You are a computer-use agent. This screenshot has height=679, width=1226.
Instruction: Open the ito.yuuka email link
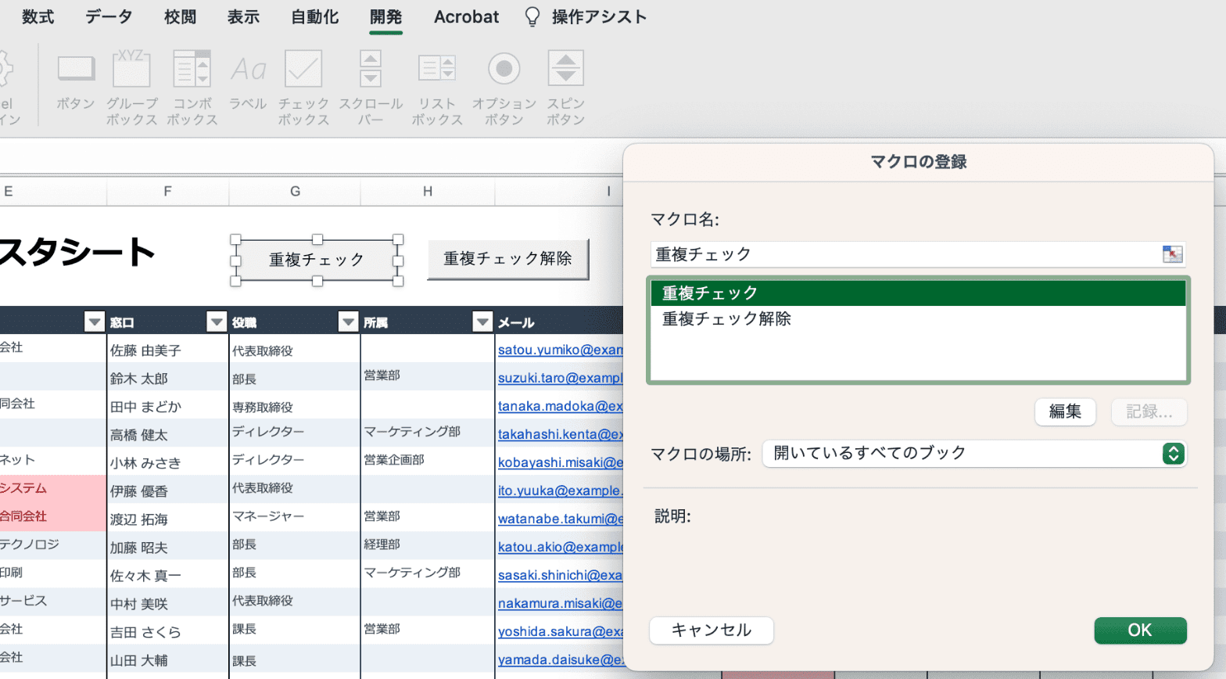click(x=561, y=490)
